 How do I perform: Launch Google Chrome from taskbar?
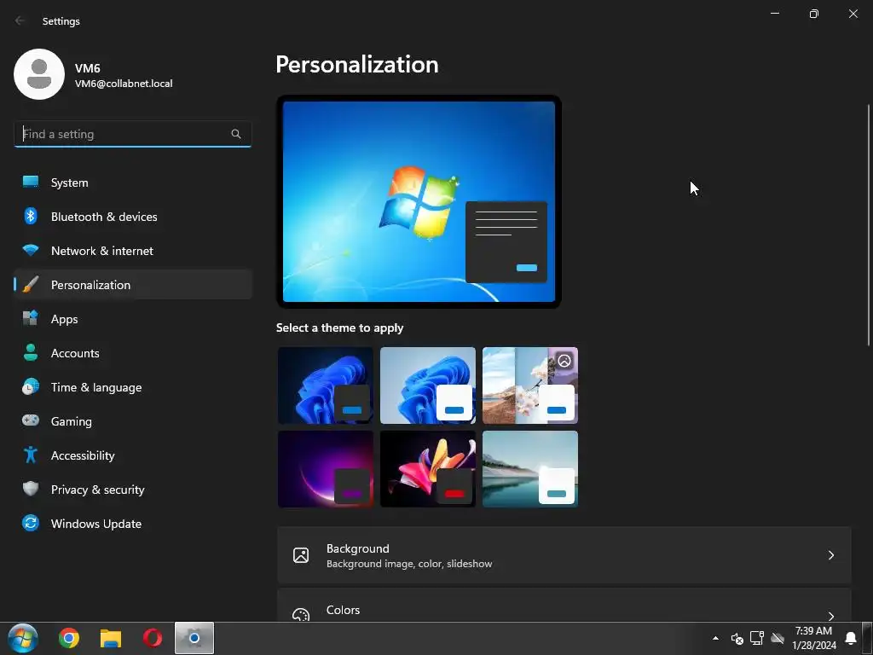click(69, 638)
